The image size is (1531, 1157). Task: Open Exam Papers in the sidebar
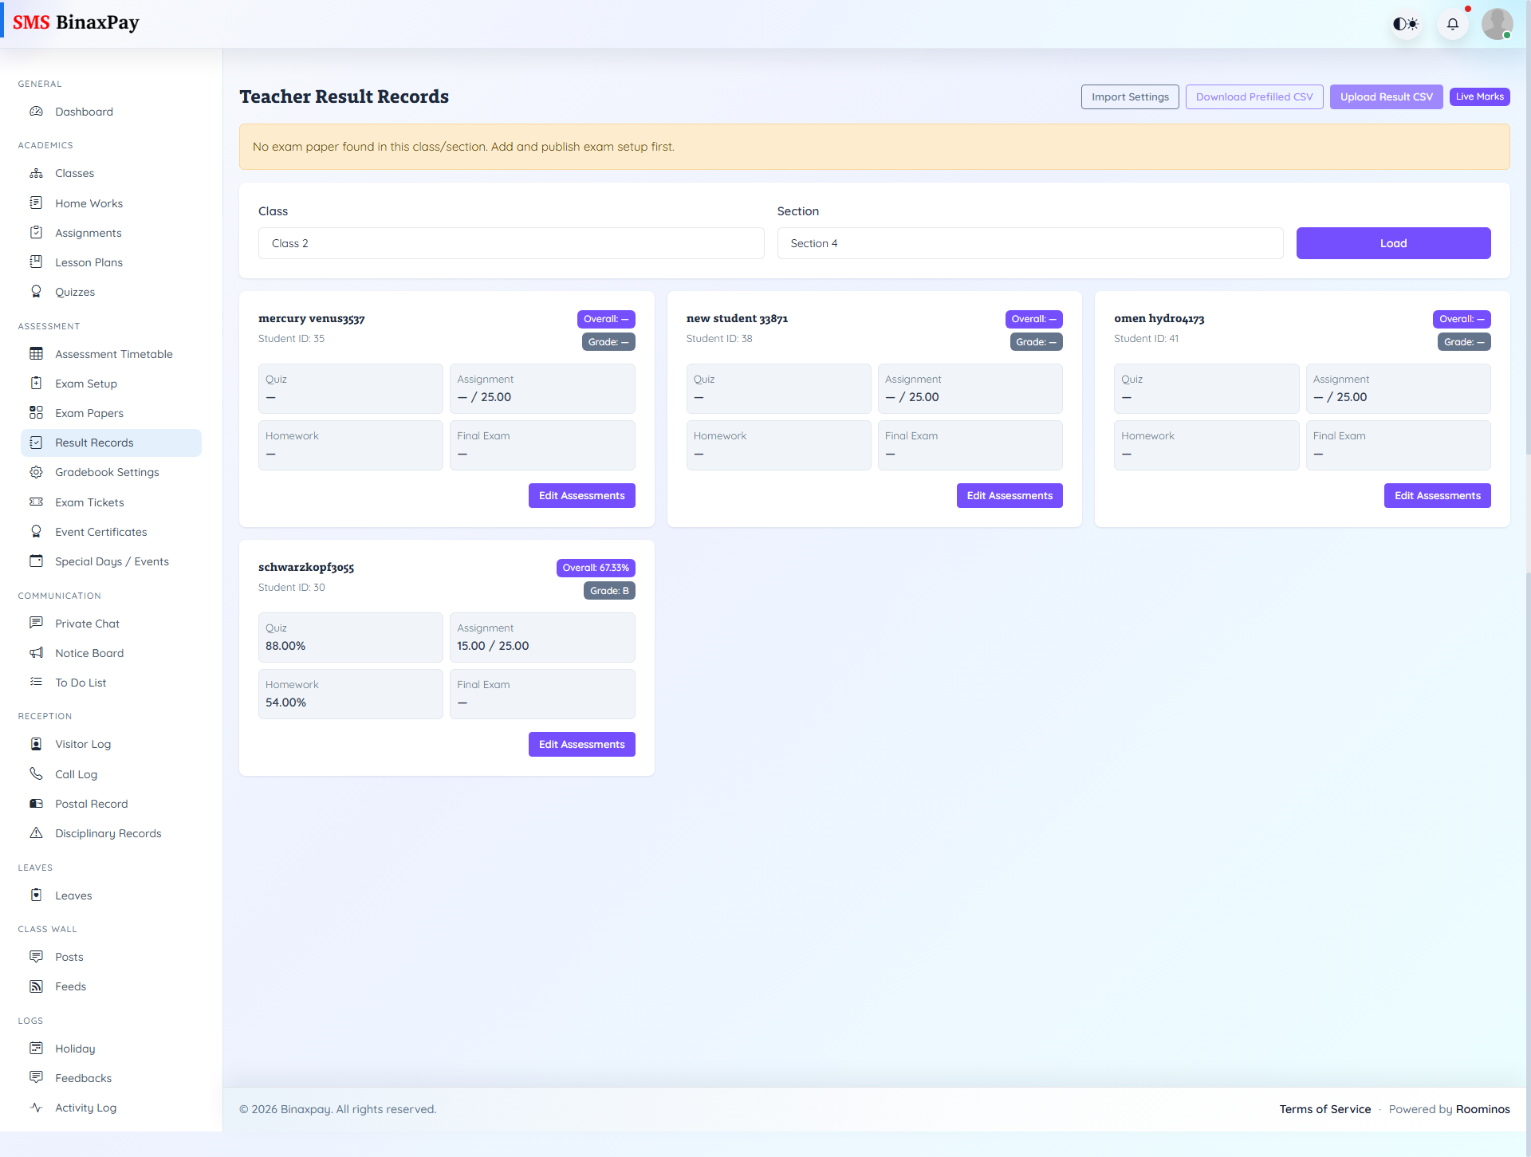pos(89,413)
